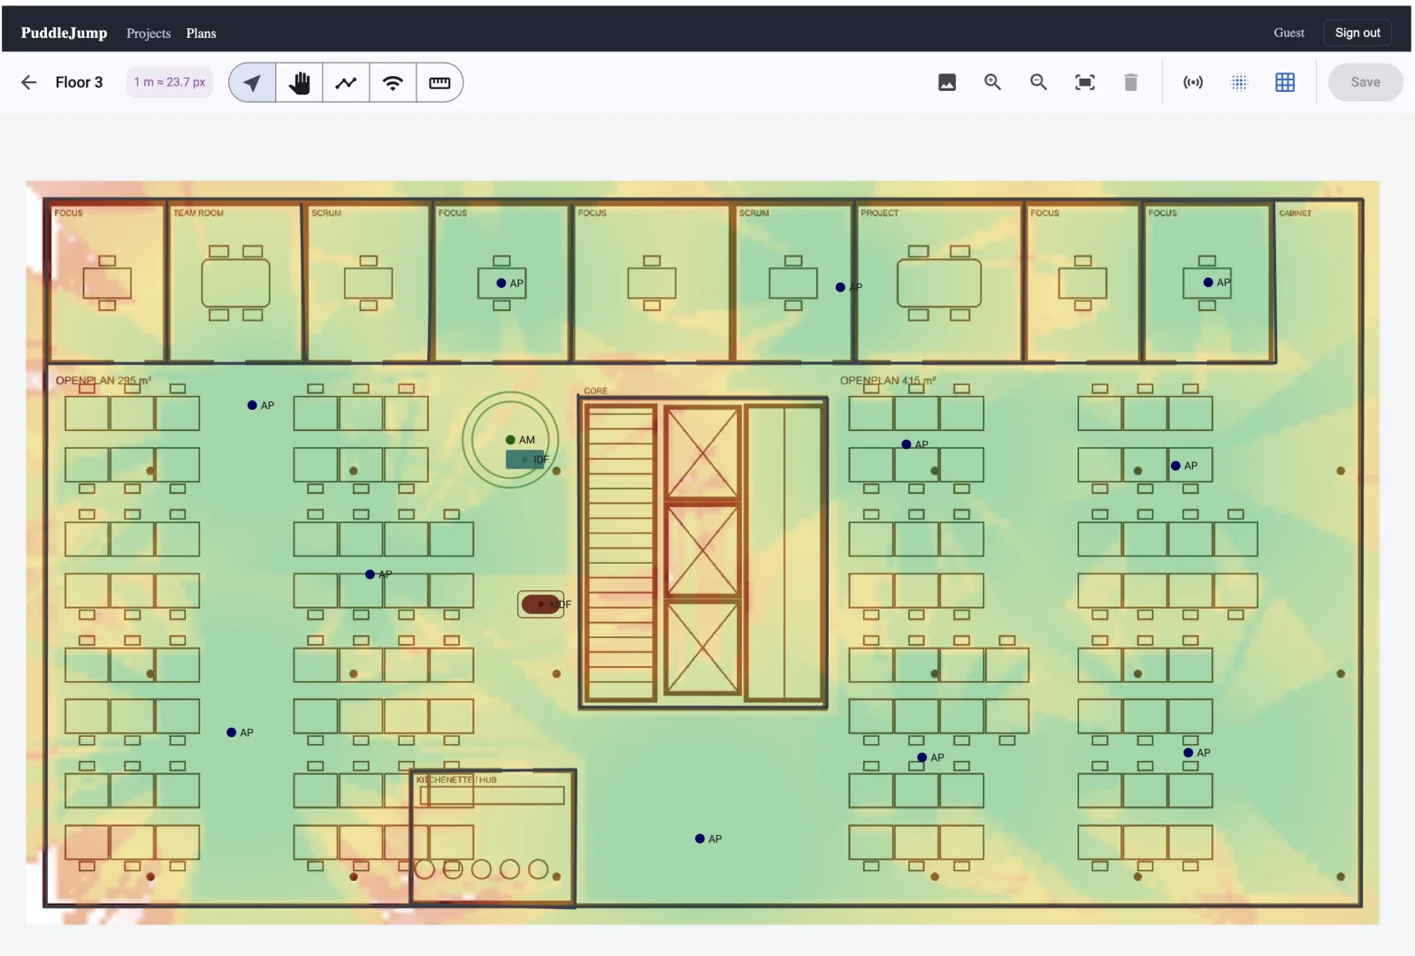This screenshot has height=956, width=1415.
Task: Zoom in on the floor plan
Action: tap(993, 82)
